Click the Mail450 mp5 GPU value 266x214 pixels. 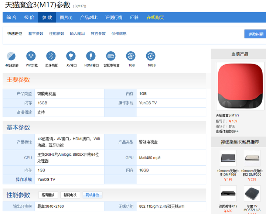pos(150,158)
